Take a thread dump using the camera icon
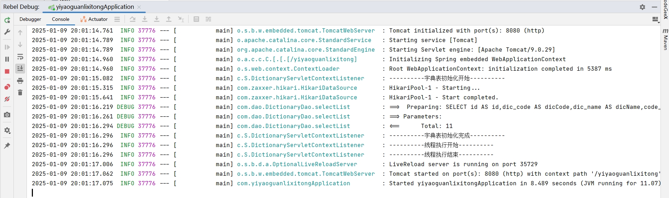The width and height of the screenshot is (669, 198). tap(7, 115)
